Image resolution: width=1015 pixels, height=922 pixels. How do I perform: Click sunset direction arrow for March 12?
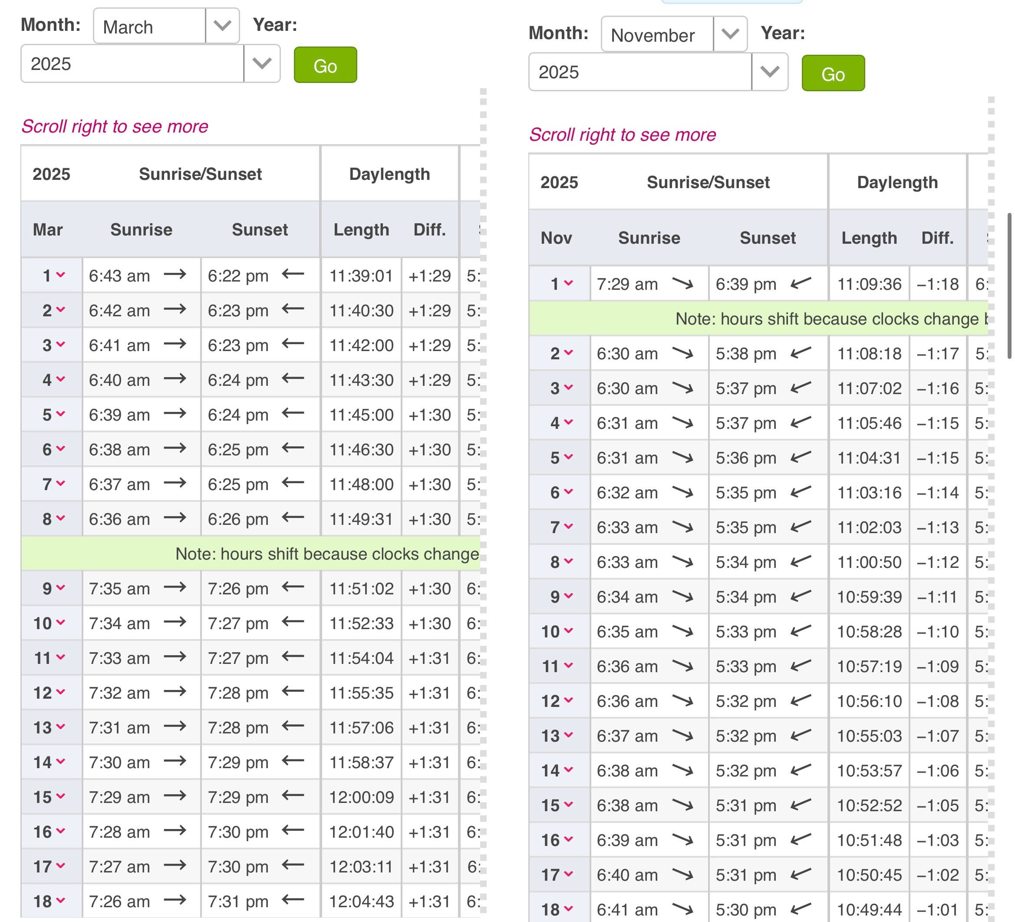point(293,692)
